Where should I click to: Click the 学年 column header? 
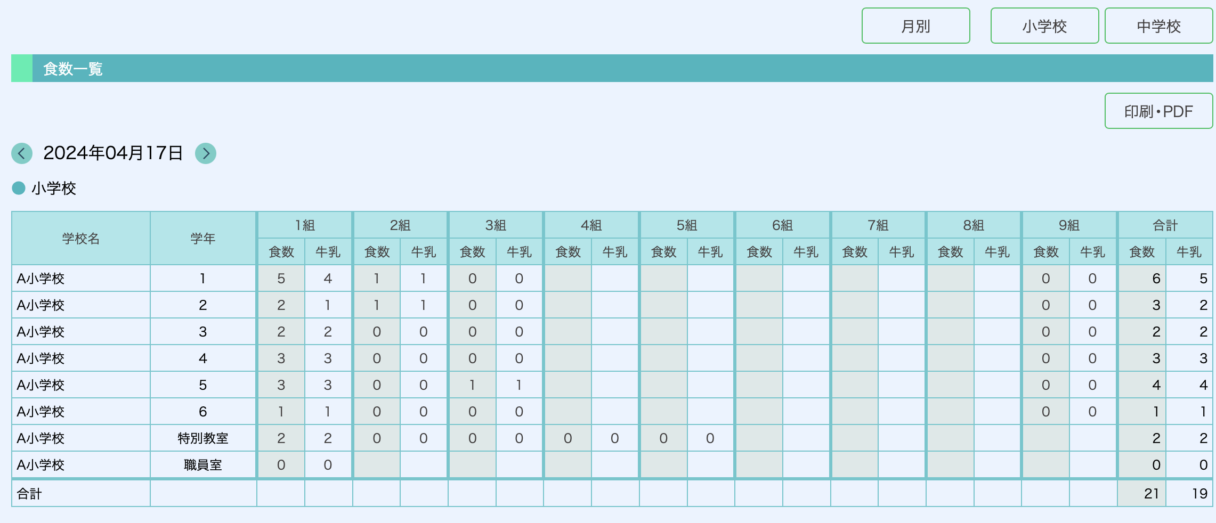(x=203, y=239)
